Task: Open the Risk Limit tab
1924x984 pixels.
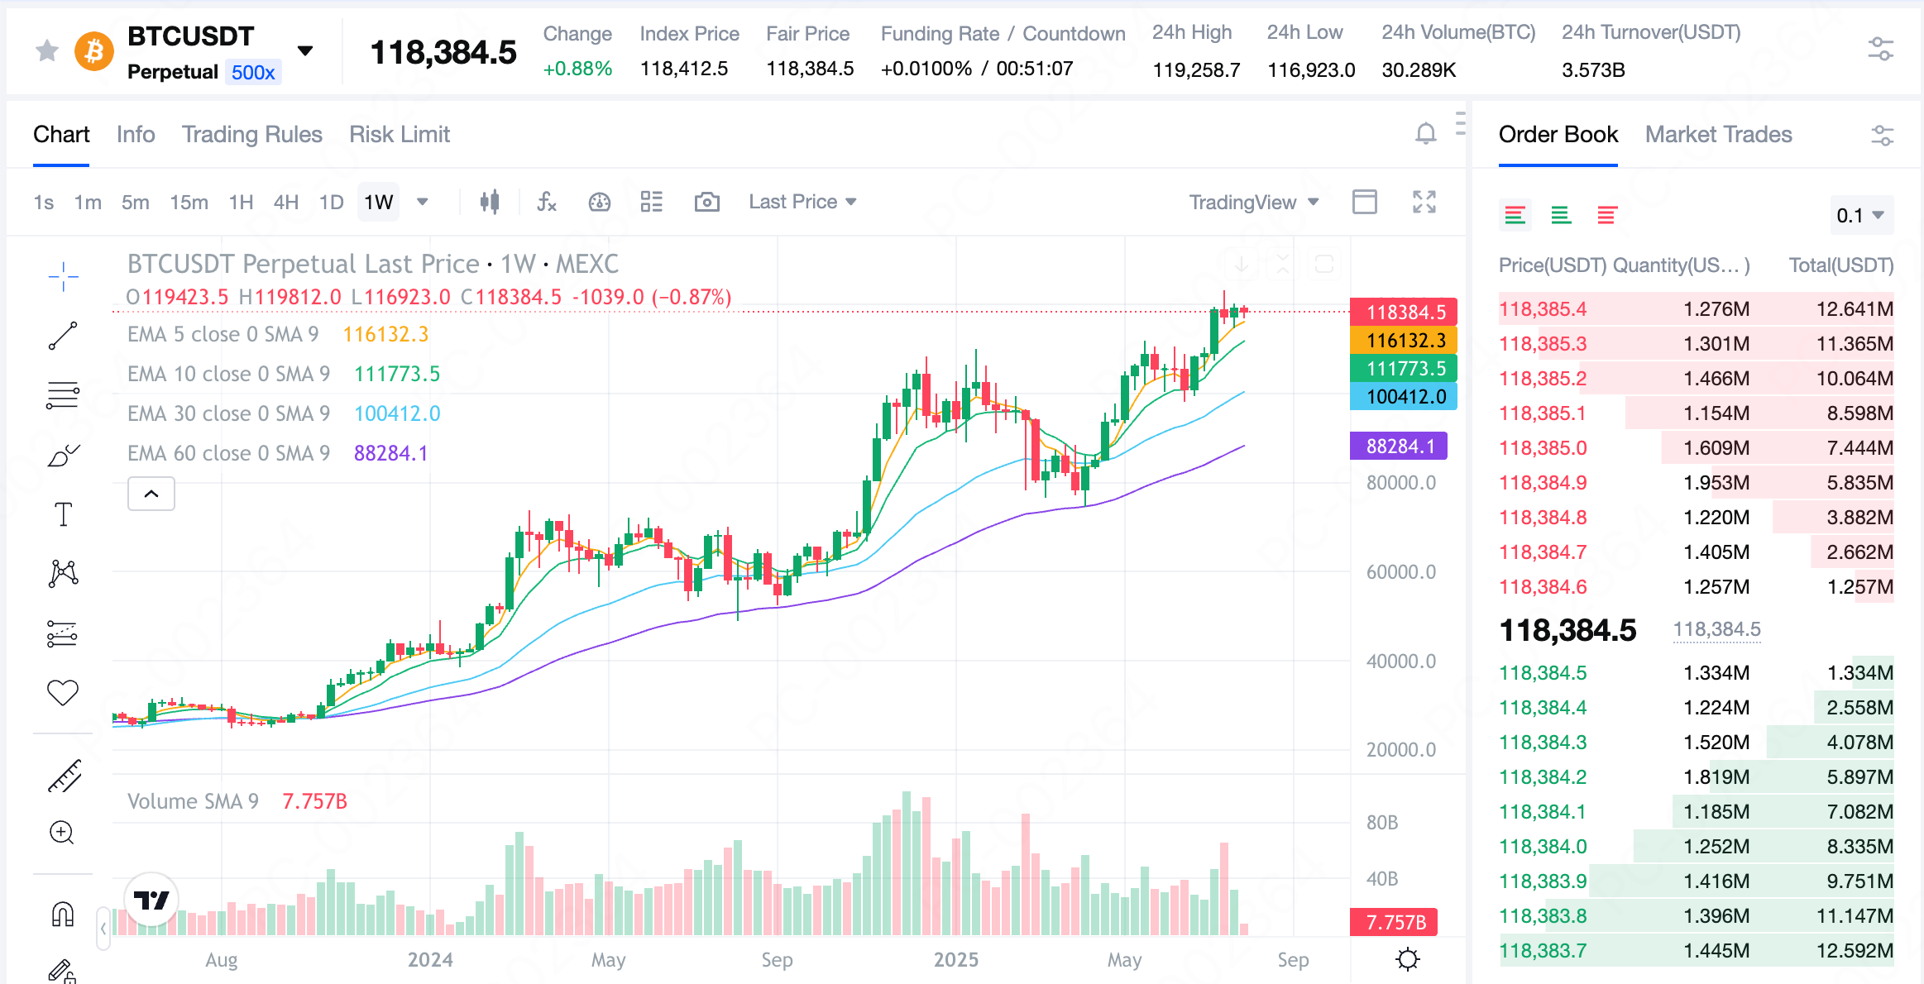Action: tap(400, 134)
